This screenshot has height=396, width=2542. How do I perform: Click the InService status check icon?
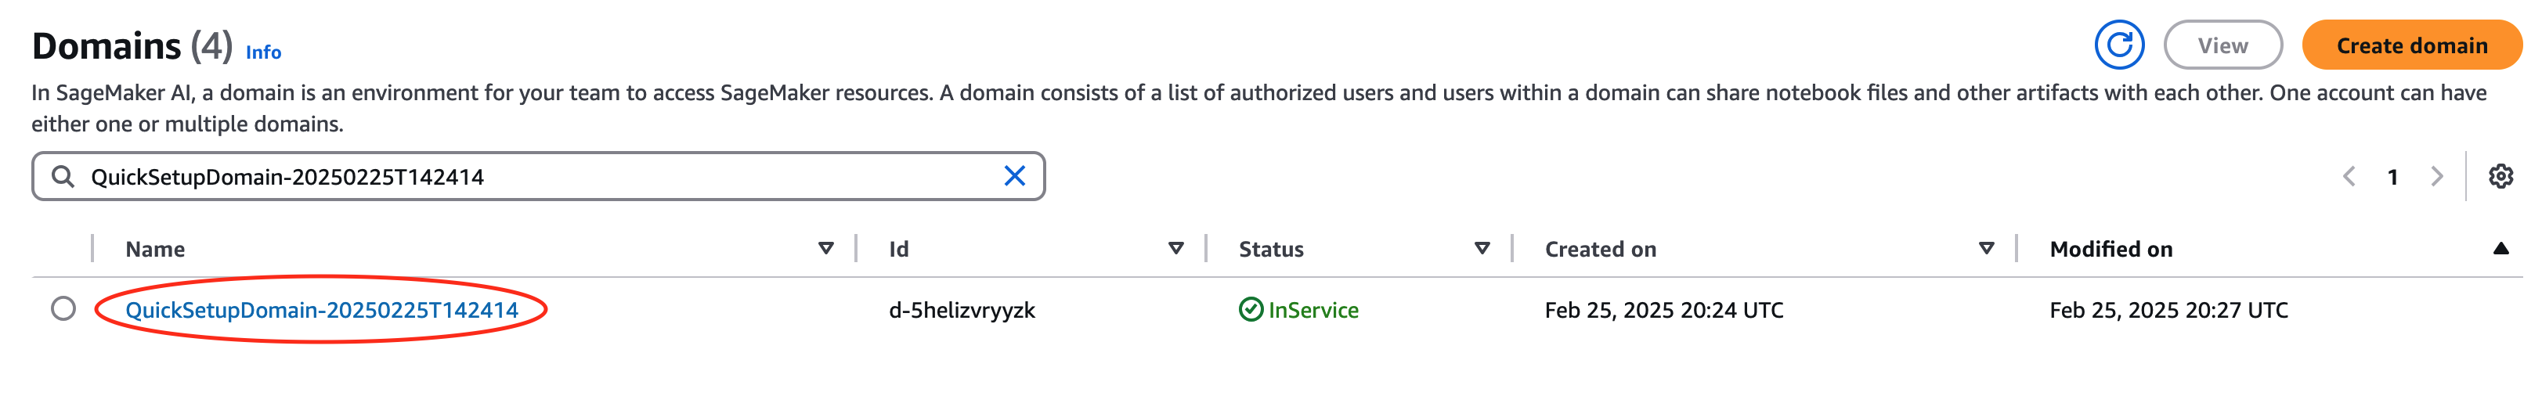[1251, 309]
